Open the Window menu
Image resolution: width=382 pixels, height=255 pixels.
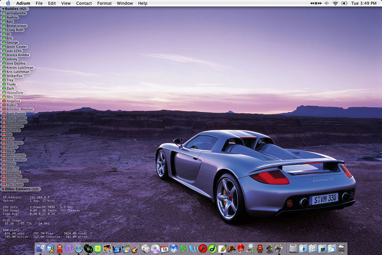coord(125,3)
